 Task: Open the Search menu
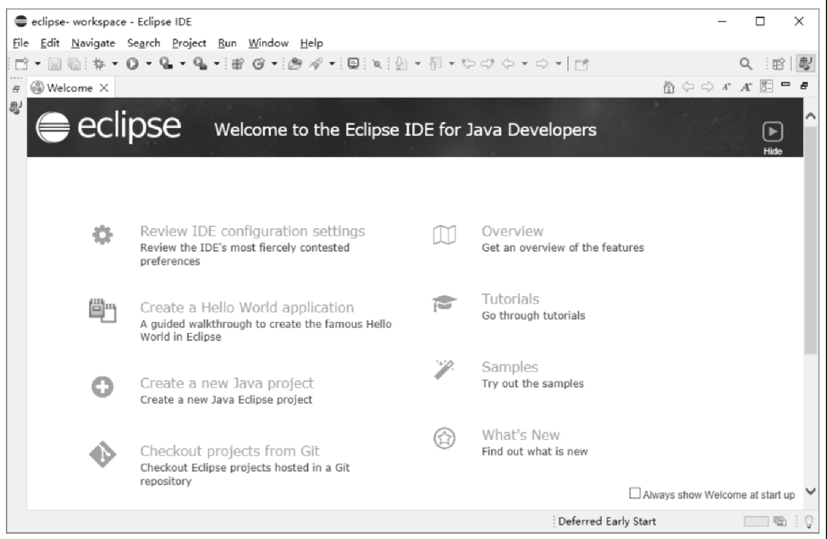[x=144, y=43]
